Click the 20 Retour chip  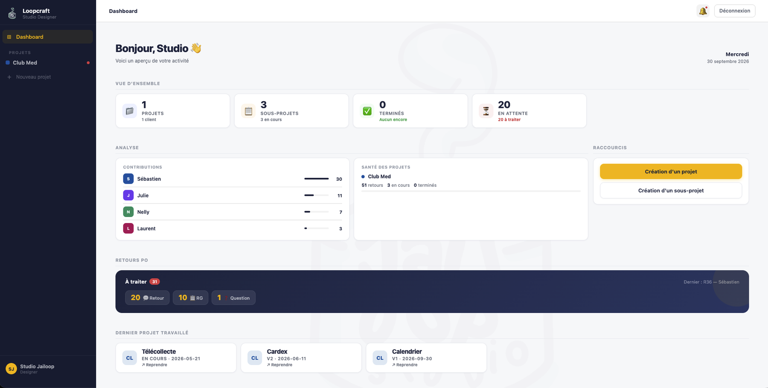click(147, 298)
